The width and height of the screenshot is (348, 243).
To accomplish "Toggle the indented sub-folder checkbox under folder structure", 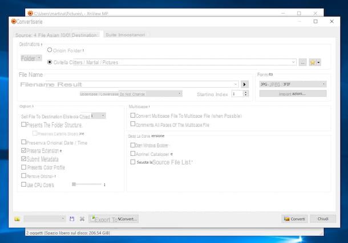I will [35, 133].
